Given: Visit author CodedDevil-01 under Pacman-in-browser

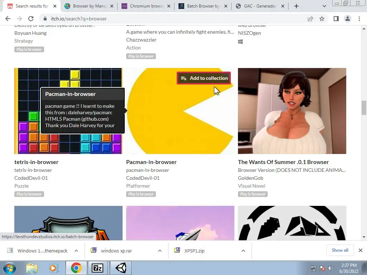Looking at the screenshot, I should click(x=143, y=178).
